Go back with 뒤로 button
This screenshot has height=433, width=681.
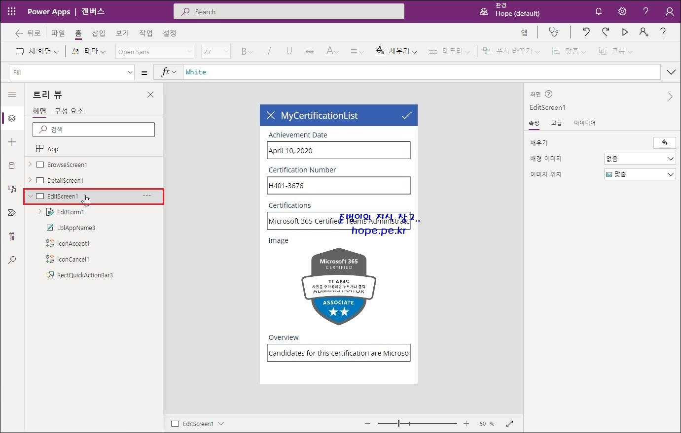pos(28,33)
